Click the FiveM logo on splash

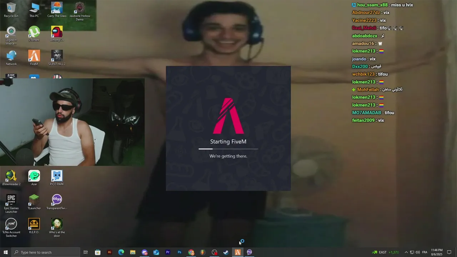228,116
